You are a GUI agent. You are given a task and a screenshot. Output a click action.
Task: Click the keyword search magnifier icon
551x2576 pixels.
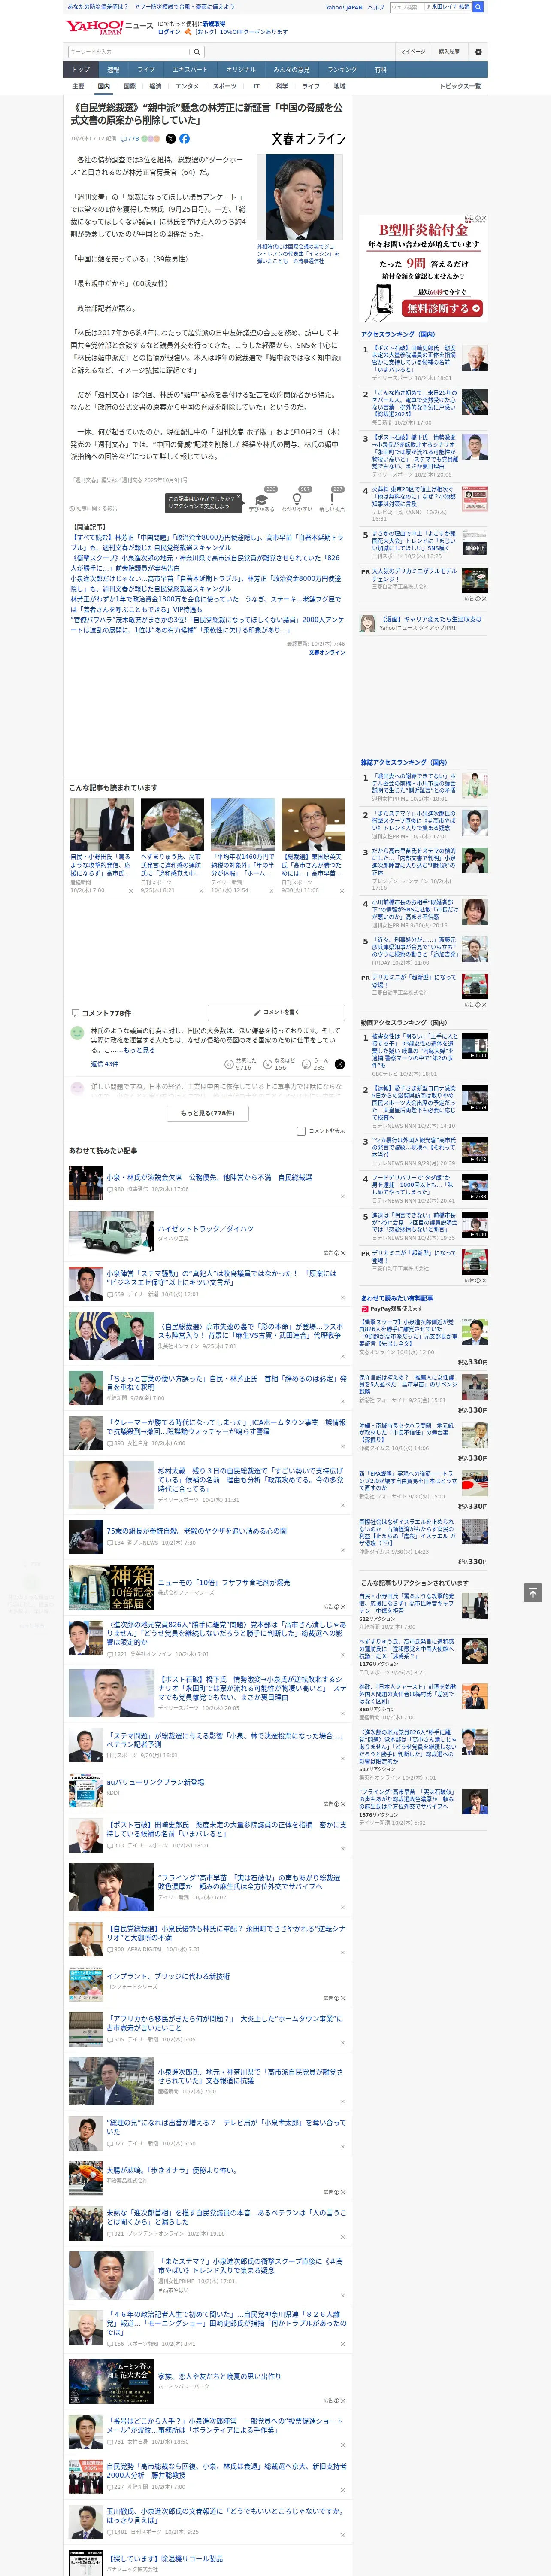point(197,52)
